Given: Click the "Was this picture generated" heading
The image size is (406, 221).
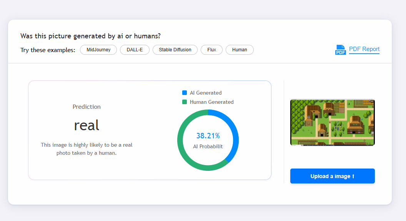Looking at the screenshot, I should (x=90, y=36).
